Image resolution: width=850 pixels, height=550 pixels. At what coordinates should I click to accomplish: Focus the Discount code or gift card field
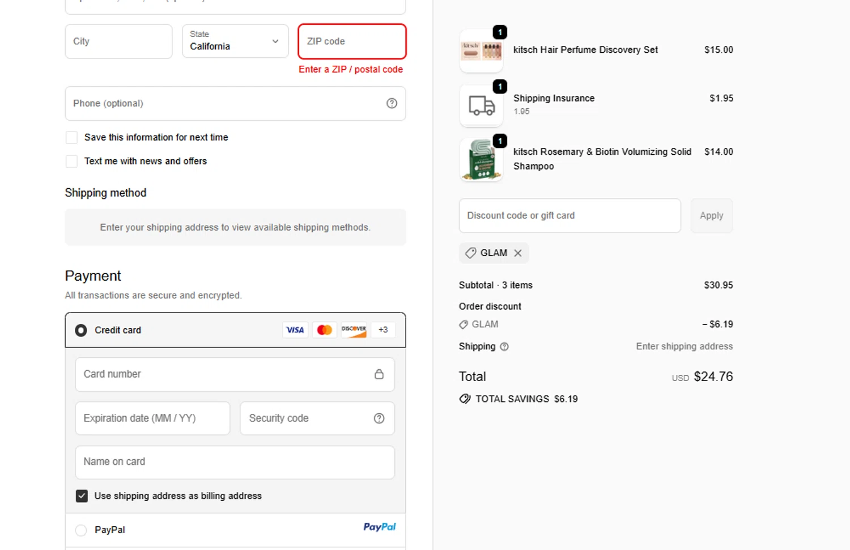coord(569,215)
